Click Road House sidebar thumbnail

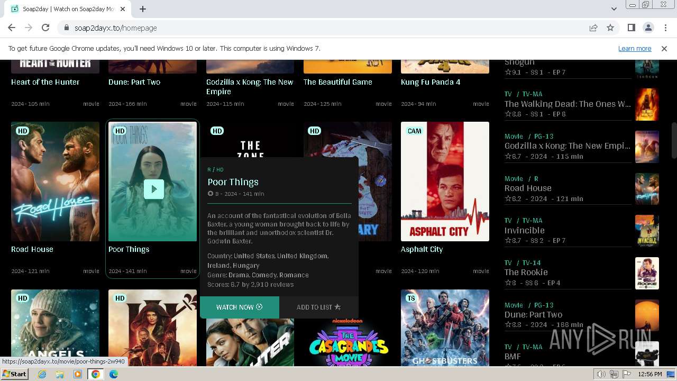647,189
